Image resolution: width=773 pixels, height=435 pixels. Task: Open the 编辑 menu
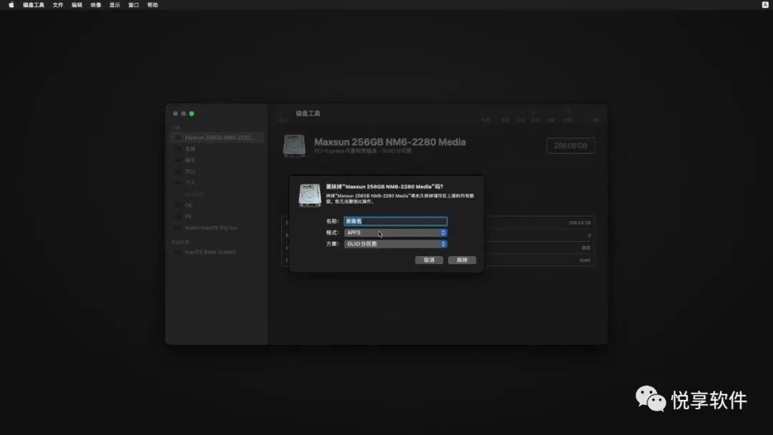click(77, 5)
